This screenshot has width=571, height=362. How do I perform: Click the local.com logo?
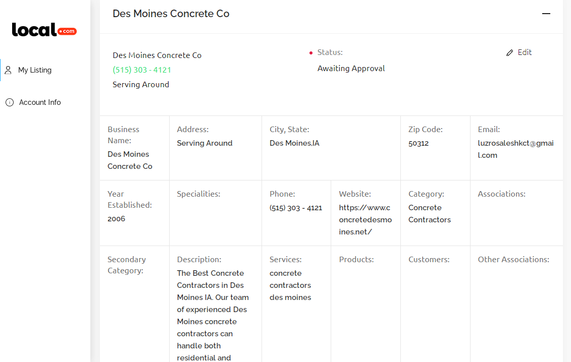(x=44, y=30)
